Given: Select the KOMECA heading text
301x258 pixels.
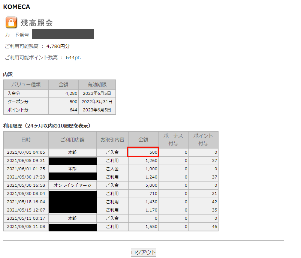Looking at the screenshot, I should pos(17,7).
